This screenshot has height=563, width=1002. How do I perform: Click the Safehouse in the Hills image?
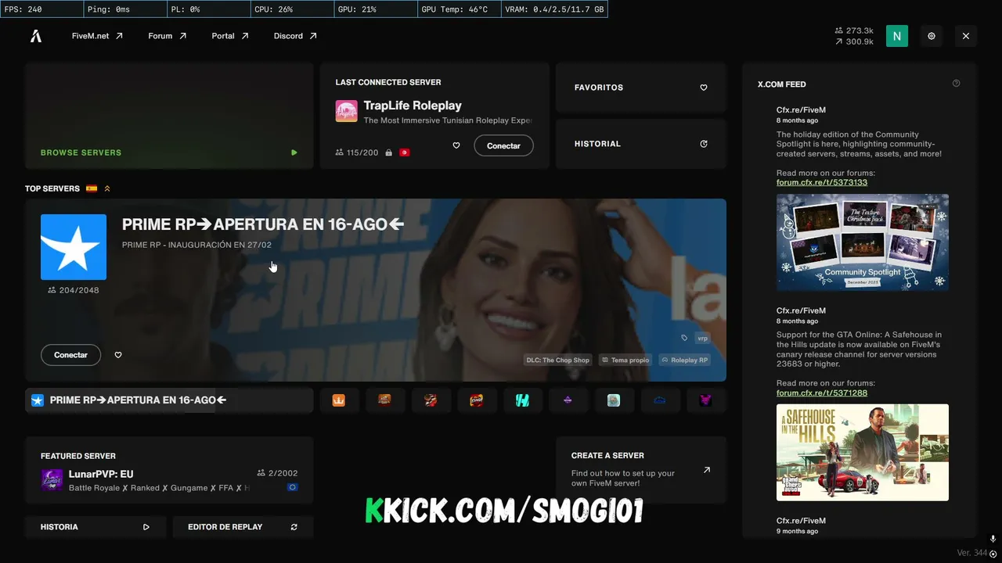(x=863, y=452)
